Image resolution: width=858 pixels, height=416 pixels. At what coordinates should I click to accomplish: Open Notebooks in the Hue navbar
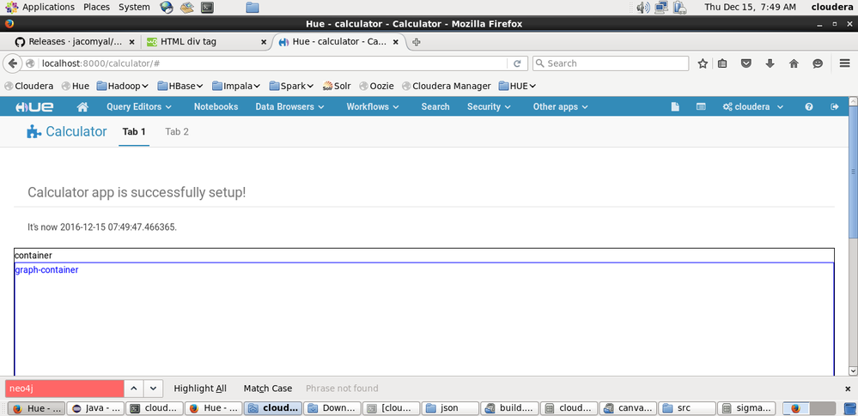[216, 106]
